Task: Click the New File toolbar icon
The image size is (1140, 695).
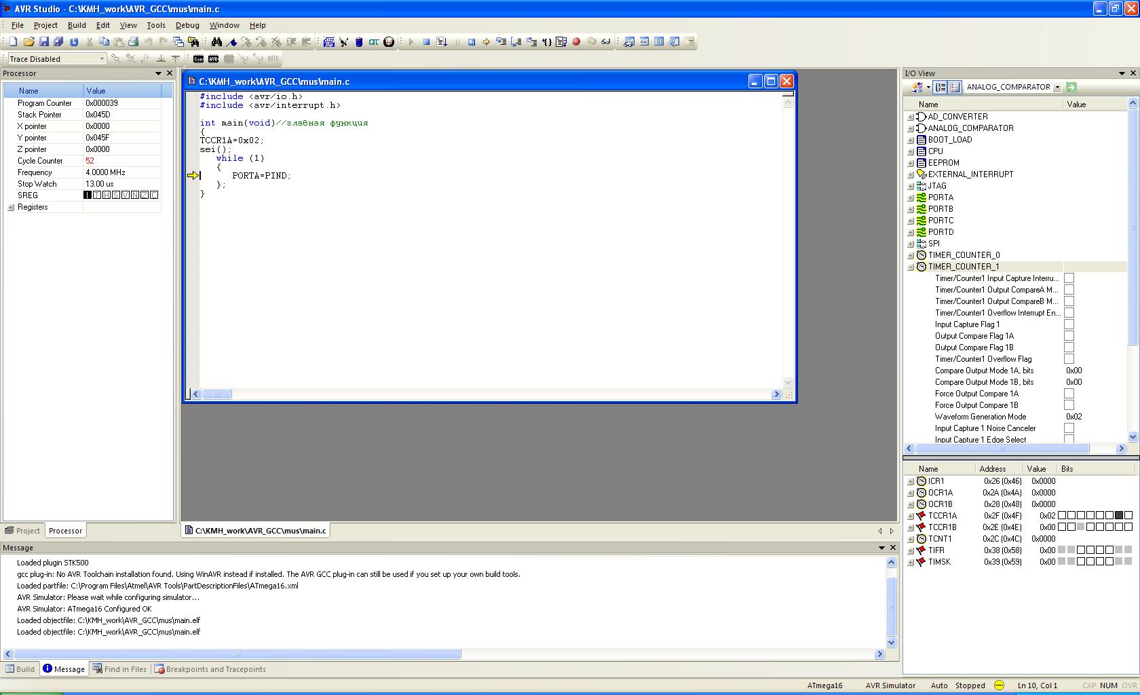Action: [13, 41]
